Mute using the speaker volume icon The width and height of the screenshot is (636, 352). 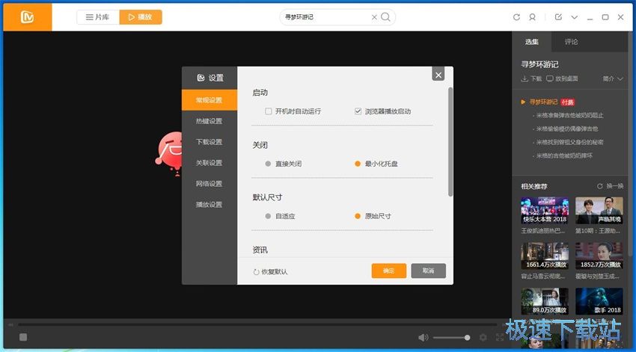pos(423,337)
